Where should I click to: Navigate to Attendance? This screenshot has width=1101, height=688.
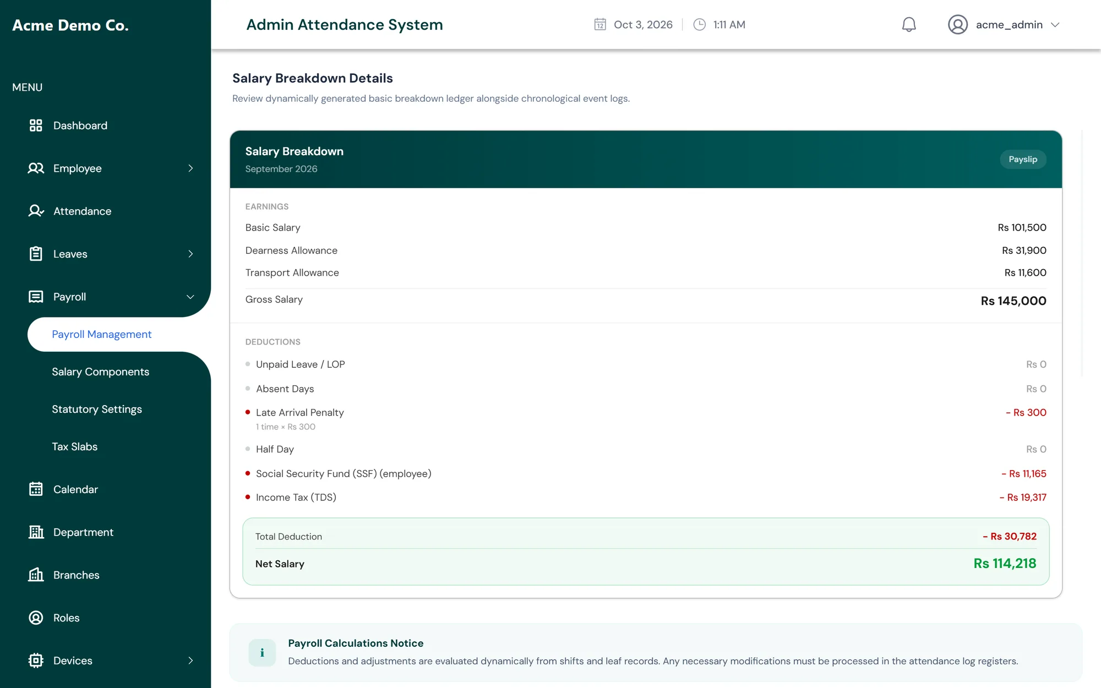point(83,211)
